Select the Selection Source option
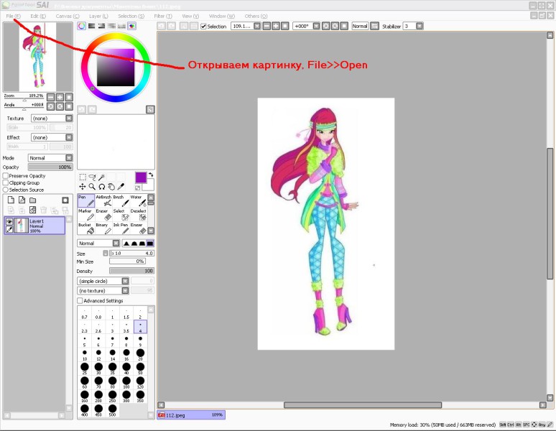 (6, 190)
